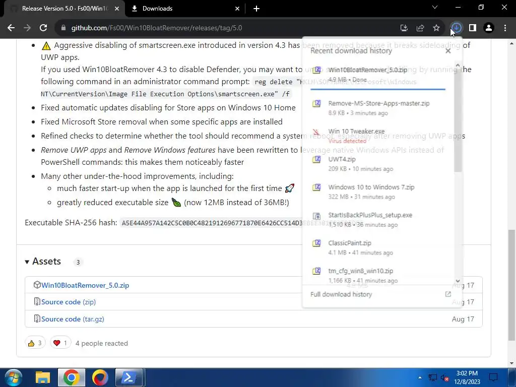
Task: Show hidden system tray icons
Action: pos(420,377)
